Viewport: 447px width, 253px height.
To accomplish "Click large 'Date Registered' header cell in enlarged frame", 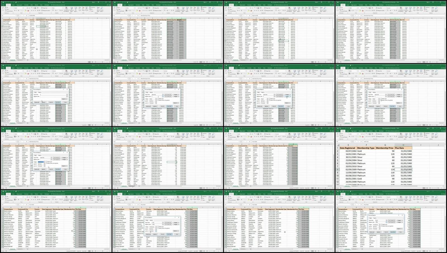I will click(x=348, y=148).
